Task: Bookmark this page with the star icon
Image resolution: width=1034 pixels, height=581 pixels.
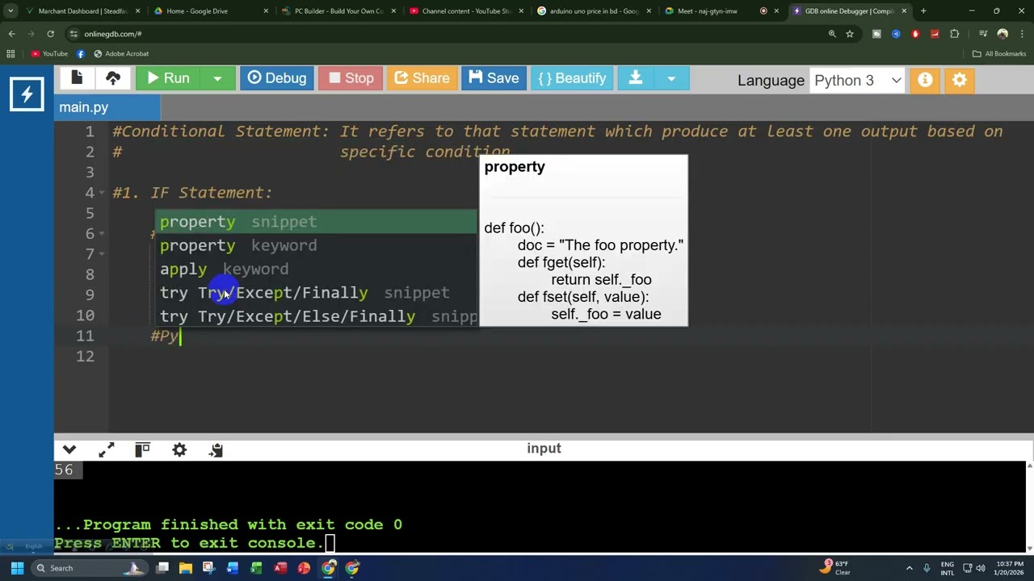Action: pyautogui.click(x=850, y=34)
